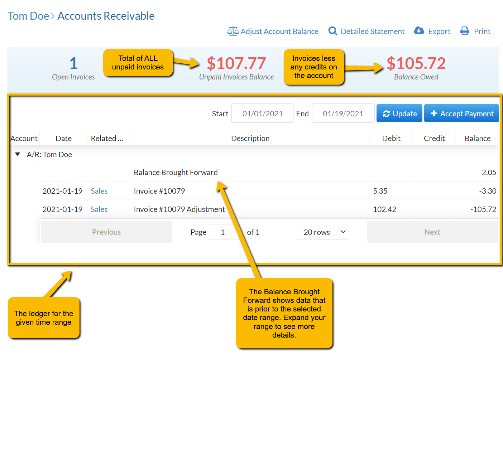This screenshot has width=503, height=455.
Task: Click the Export cloud download icon
Action: point(419,31)
